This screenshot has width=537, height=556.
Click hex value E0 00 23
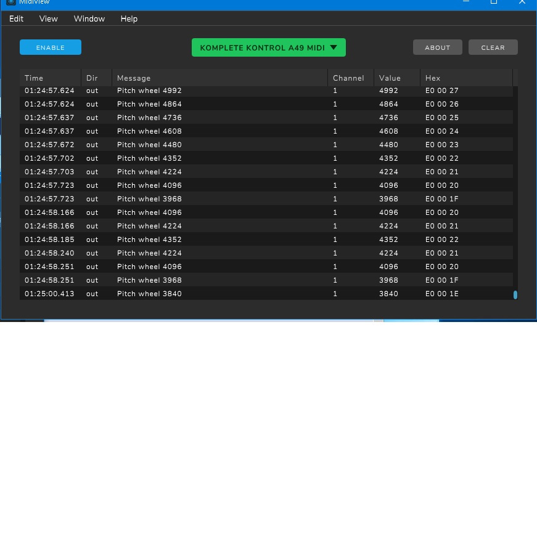click(x=442, y=145)
